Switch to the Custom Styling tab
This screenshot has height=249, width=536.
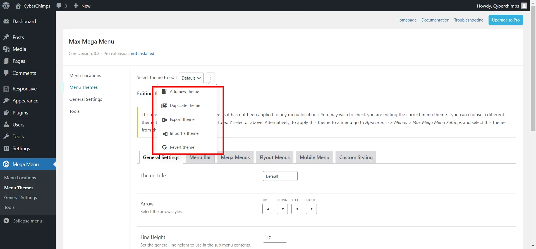356,157
